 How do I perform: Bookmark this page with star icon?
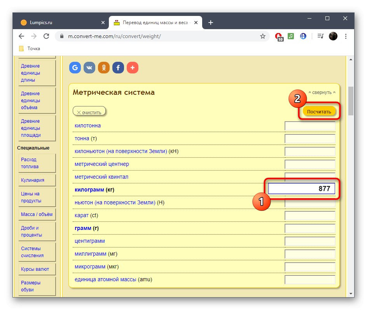point(263,36)
